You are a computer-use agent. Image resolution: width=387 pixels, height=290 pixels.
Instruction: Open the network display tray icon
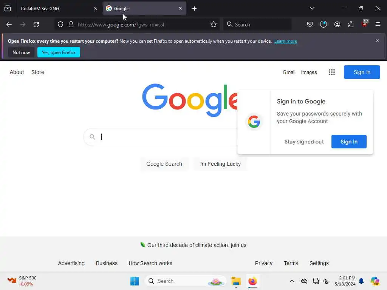pos(316,281)
